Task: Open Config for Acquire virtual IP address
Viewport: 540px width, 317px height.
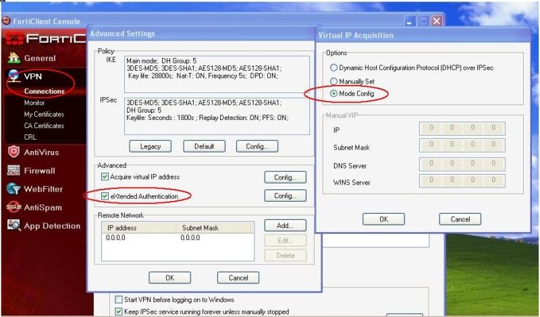Action: coord(285,177)
